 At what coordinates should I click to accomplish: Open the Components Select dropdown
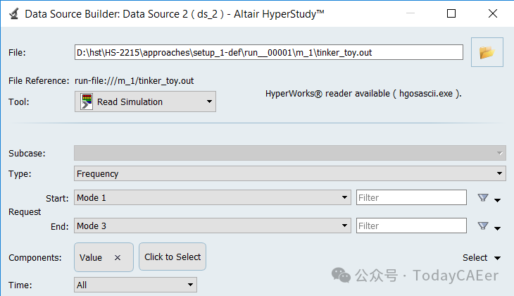coord(481,258)
